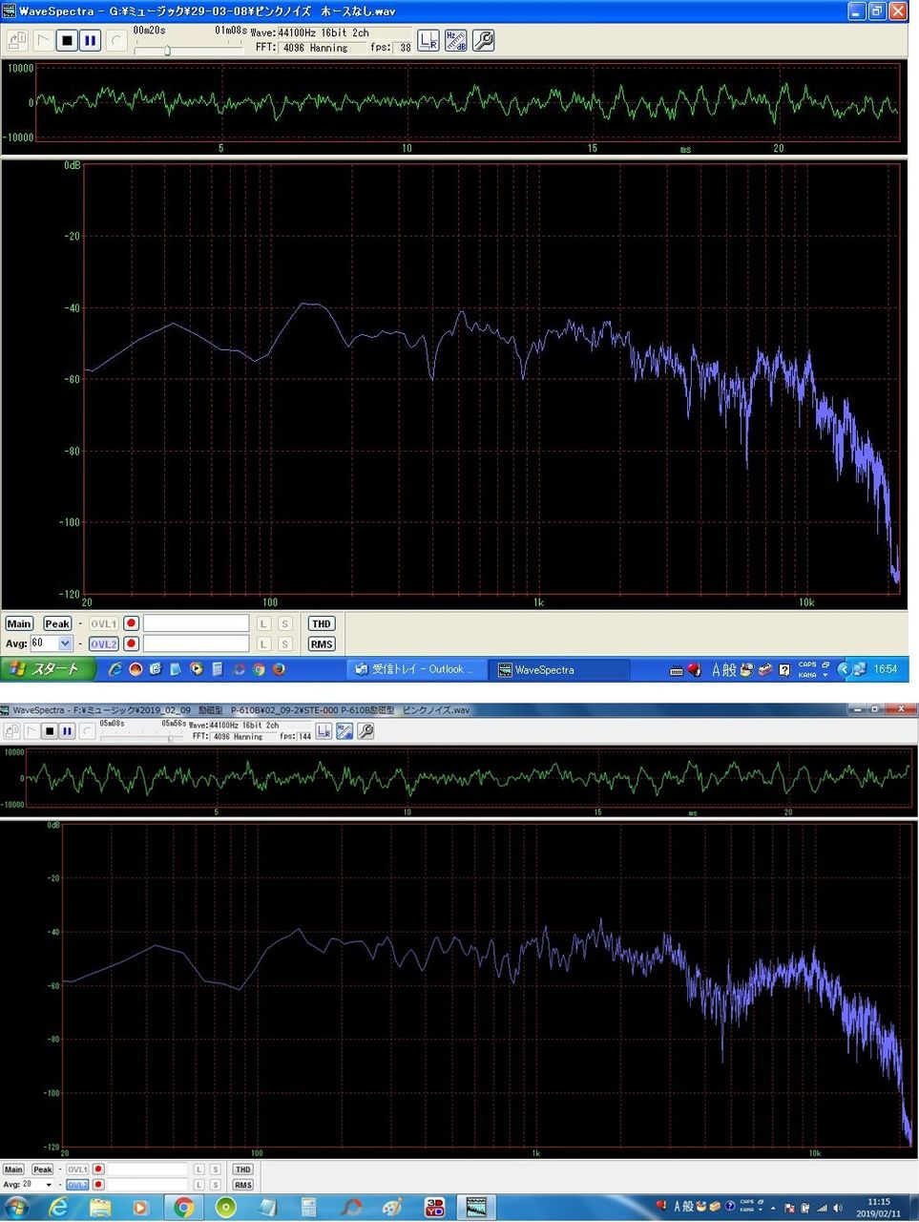Toggle Peak hold in window with Avg 20
This screenshot has height=1222, width=919.
pyautogui.click(x=42, y=1169)
